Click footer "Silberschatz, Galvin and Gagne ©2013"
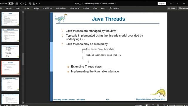Viewport: 188px width, 106px height. pyautogui.click(x=151, y=99)
